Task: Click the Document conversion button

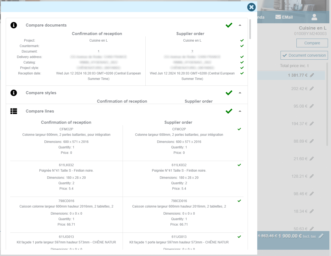Action: 304,55
